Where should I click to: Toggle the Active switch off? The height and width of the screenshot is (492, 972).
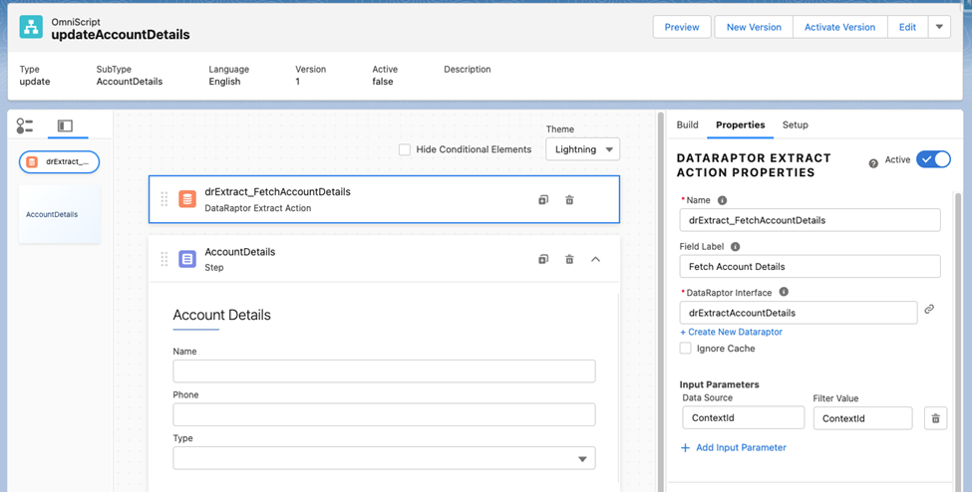click(x=933, y=160)
